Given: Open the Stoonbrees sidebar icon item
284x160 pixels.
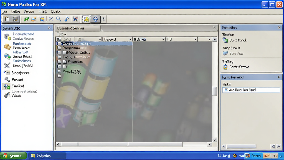Looking at the screenshot, I should coord(7,73).
